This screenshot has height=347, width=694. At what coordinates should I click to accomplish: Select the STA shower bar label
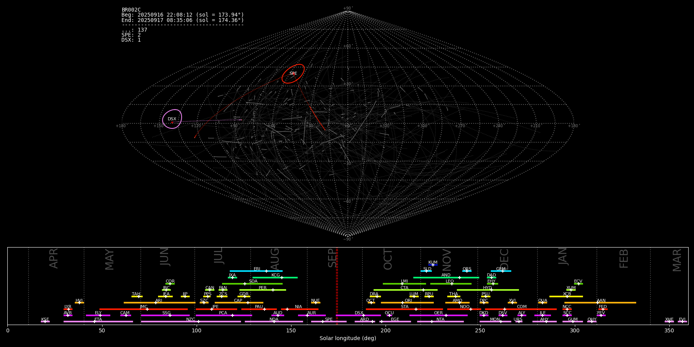(404, 307)
